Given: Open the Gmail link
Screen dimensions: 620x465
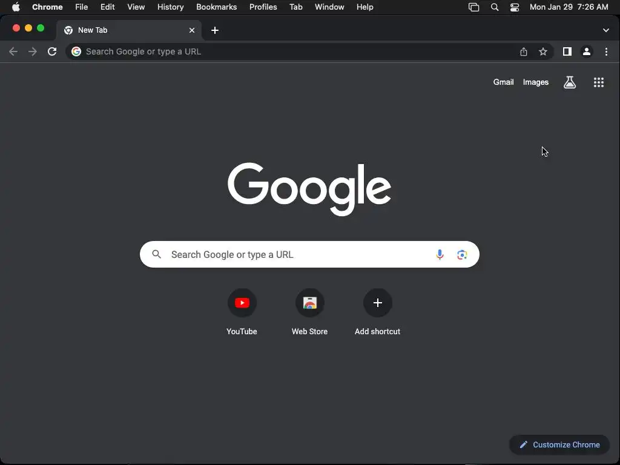Looking at the screenshot, I should point(503,82).
